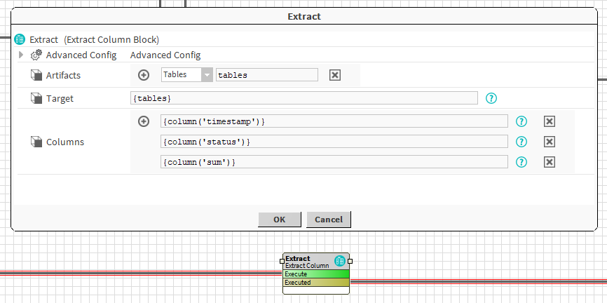Click the Advanced Config gear icon
The height and width of the screenshot is (303, 607).
36,55
